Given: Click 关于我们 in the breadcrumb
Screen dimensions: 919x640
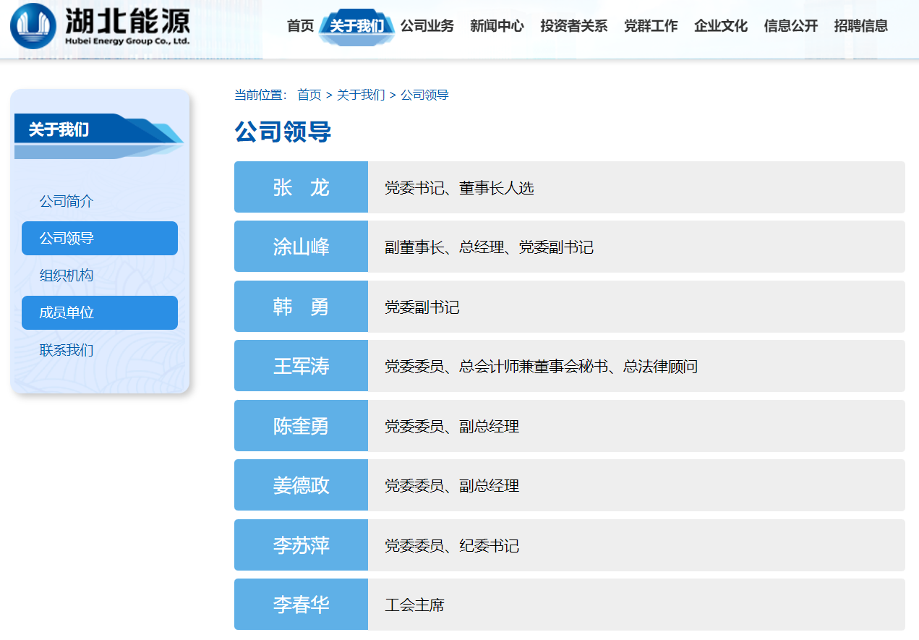Looking at the screenshot, I should pos(361,95).
